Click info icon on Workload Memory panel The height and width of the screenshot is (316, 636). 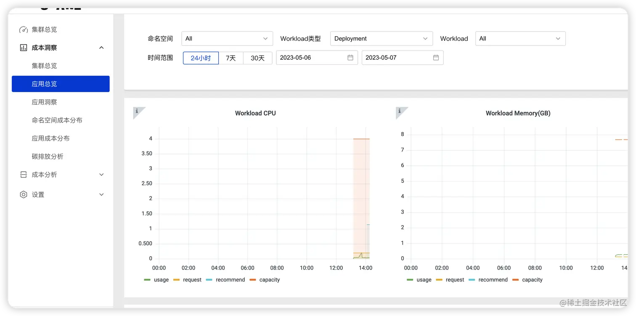coord(400,112)
